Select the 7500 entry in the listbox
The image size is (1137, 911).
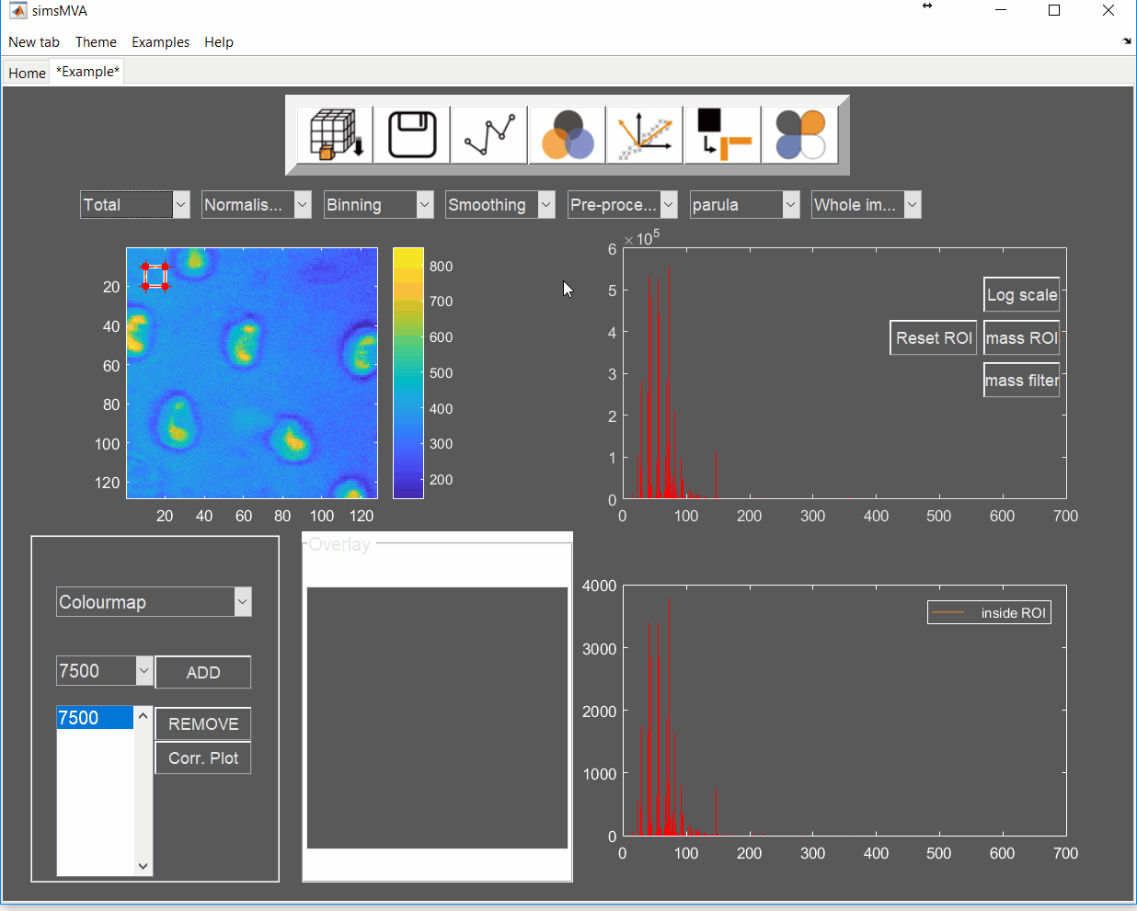[95, 718]
